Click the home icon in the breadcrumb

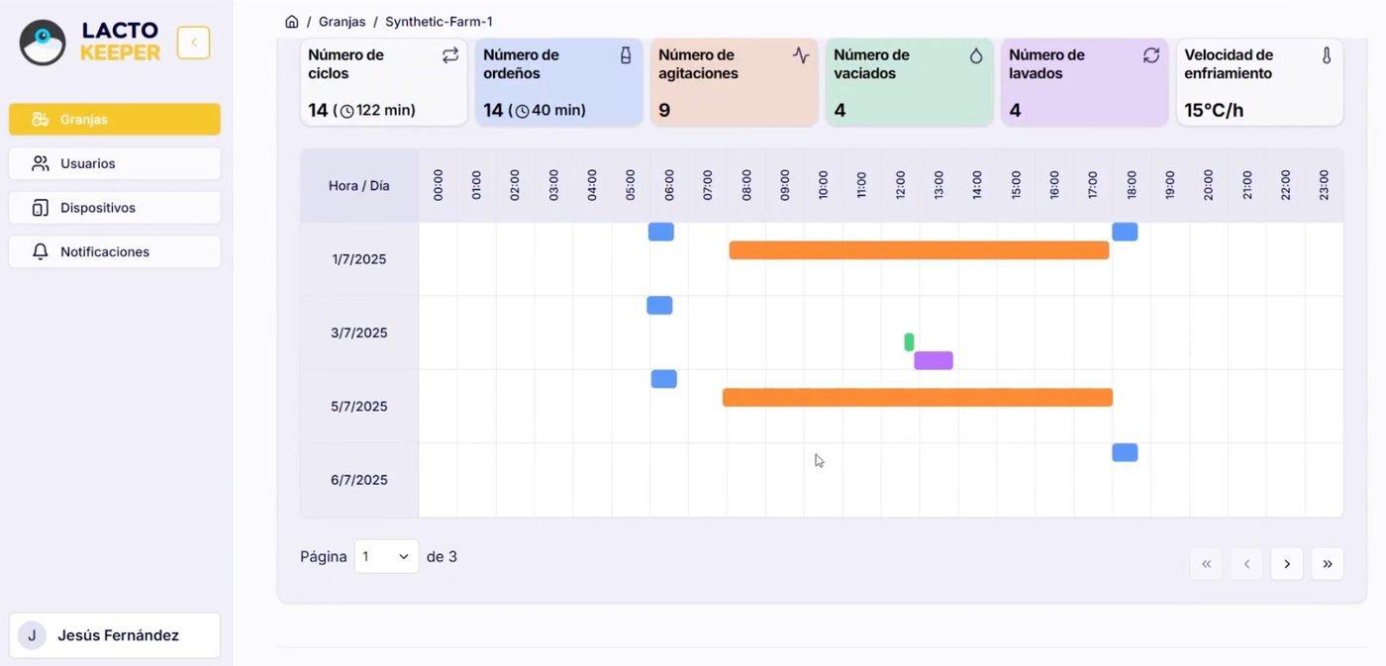(292, 21)
